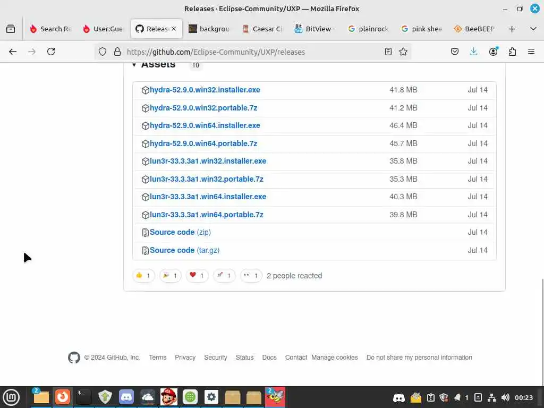Open the Linux Mint start menu
Viewport: 544px width, 408px height.
point(11,397)
